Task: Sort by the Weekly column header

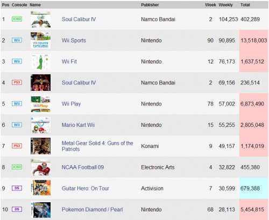Action: (x=225, y=5)
